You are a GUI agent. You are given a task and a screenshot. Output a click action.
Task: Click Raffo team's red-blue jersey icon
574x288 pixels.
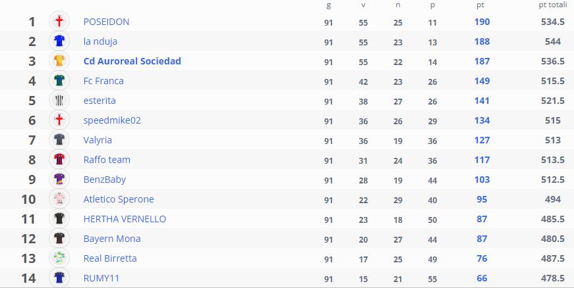(x=59, y=160)
